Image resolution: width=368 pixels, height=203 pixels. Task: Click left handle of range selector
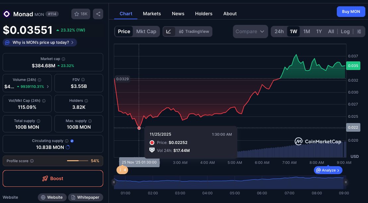coord(114,182)
